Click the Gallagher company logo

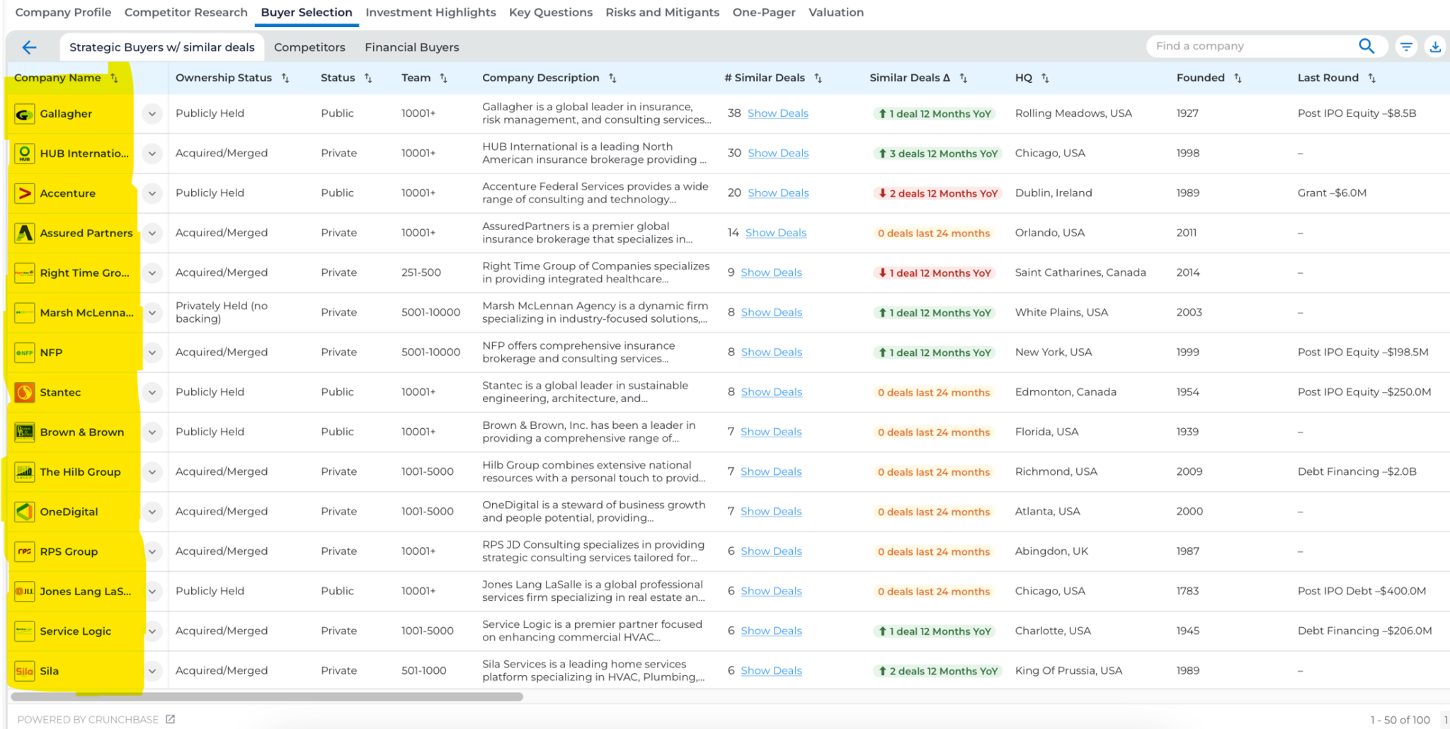coord(25,114)
